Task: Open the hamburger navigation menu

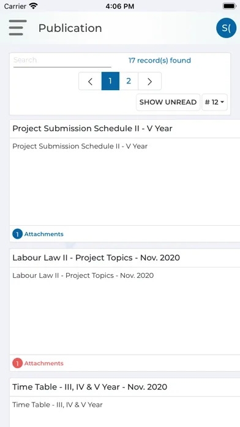Action: (x=18, y=28)
